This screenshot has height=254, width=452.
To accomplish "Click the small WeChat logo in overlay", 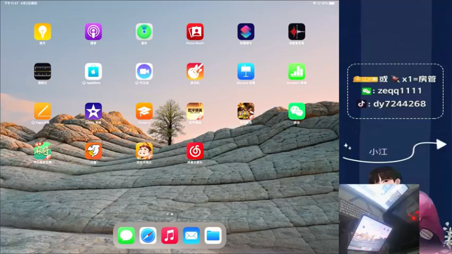I will pos(366,91).
